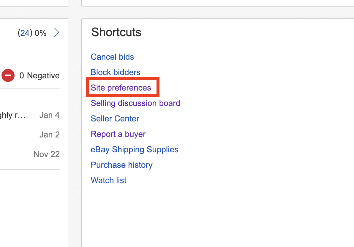
Task: Visit the Selling discussion board
Action: click(135, 103)
